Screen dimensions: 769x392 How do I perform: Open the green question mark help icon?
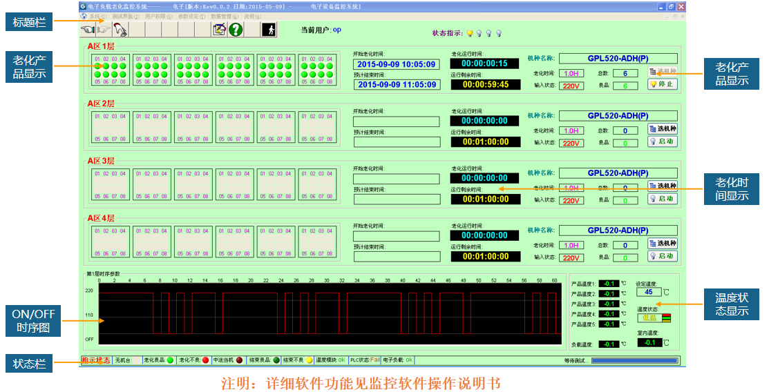[236, 29]
